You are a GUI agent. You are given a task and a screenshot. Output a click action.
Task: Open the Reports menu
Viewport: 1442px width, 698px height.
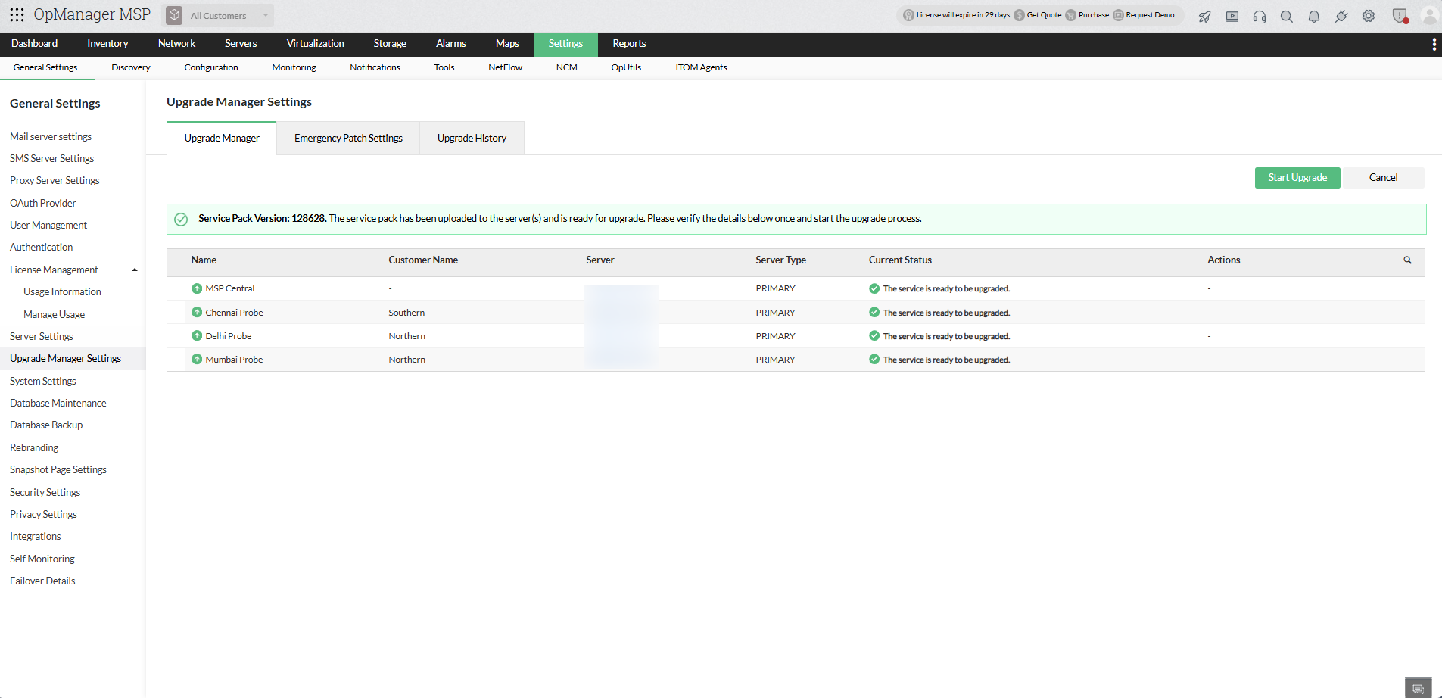pos(629,44)
